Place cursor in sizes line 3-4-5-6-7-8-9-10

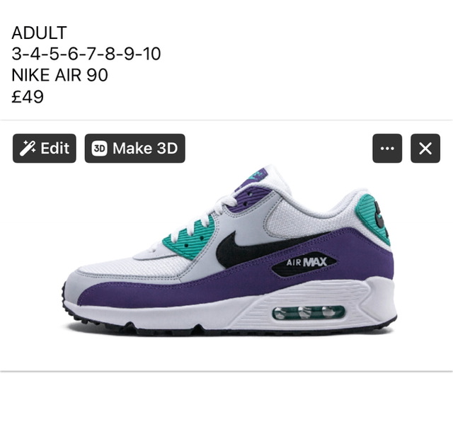point(86,54)
